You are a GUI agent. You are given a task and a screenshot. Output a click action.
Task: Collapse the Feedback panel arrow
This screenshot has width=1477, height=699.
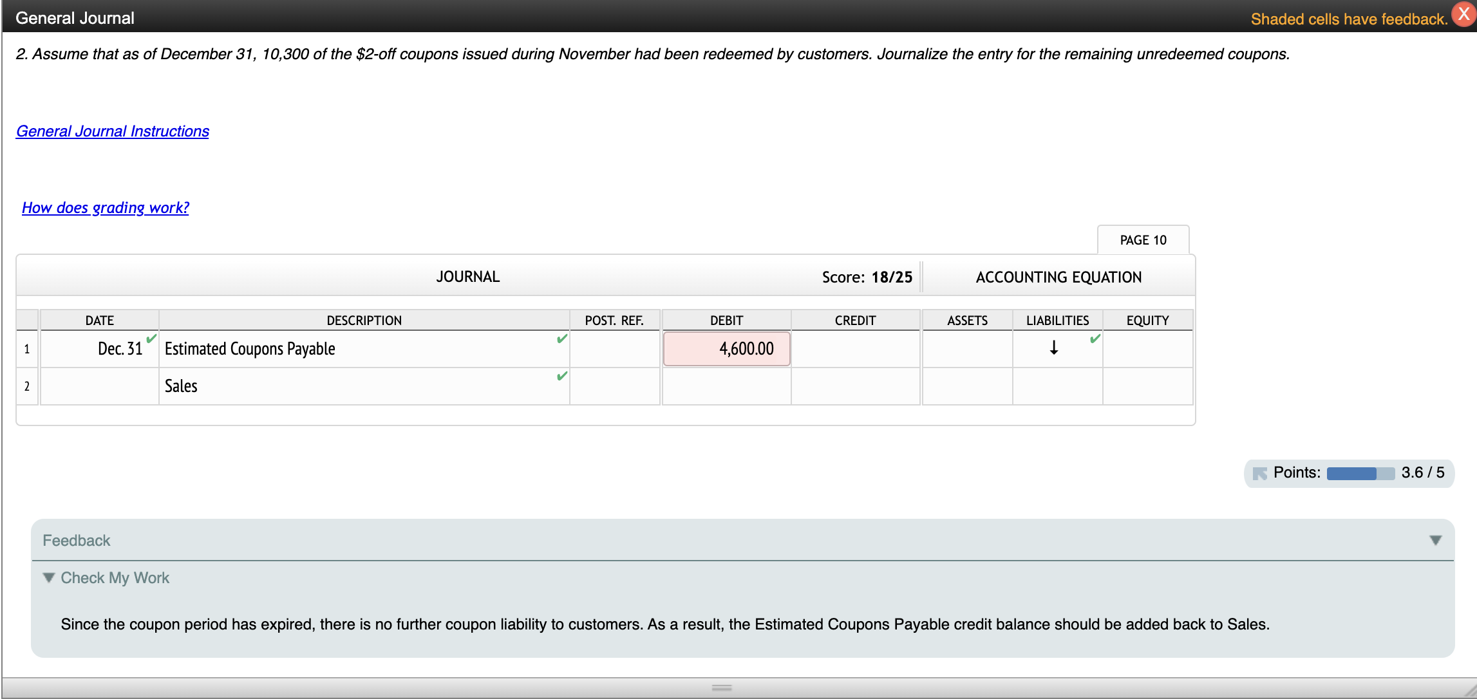click(1435, 540)
